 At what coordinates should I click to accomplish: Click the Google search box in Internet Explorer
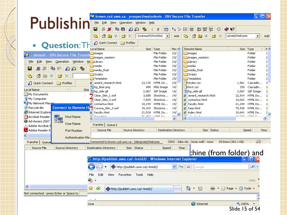click(221, 167)
